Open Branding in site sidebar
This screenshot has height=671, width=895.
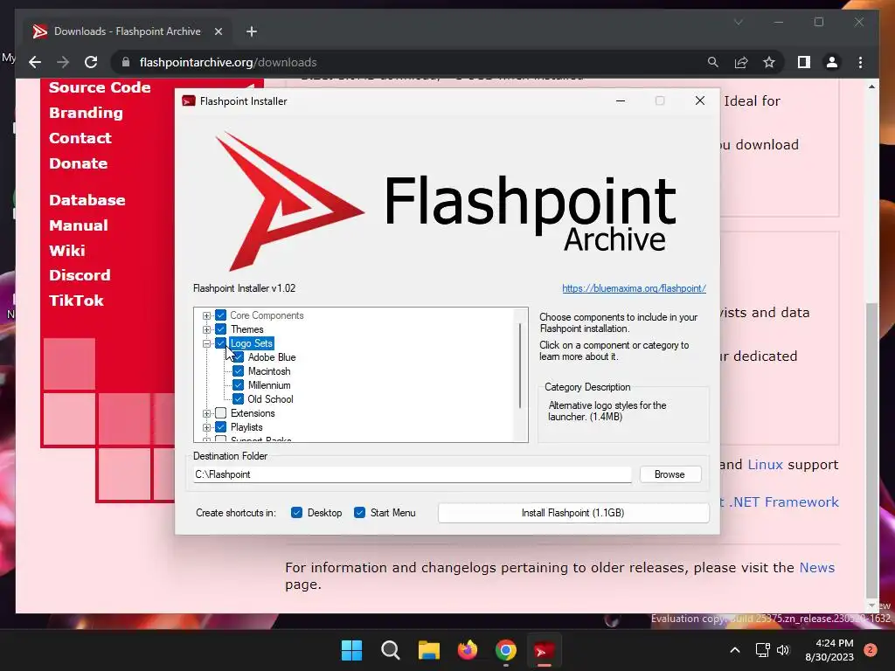86,113
